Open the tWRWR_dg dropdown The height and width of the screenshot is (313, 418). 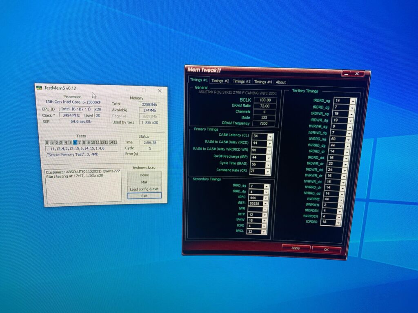(x=349, y=133)
